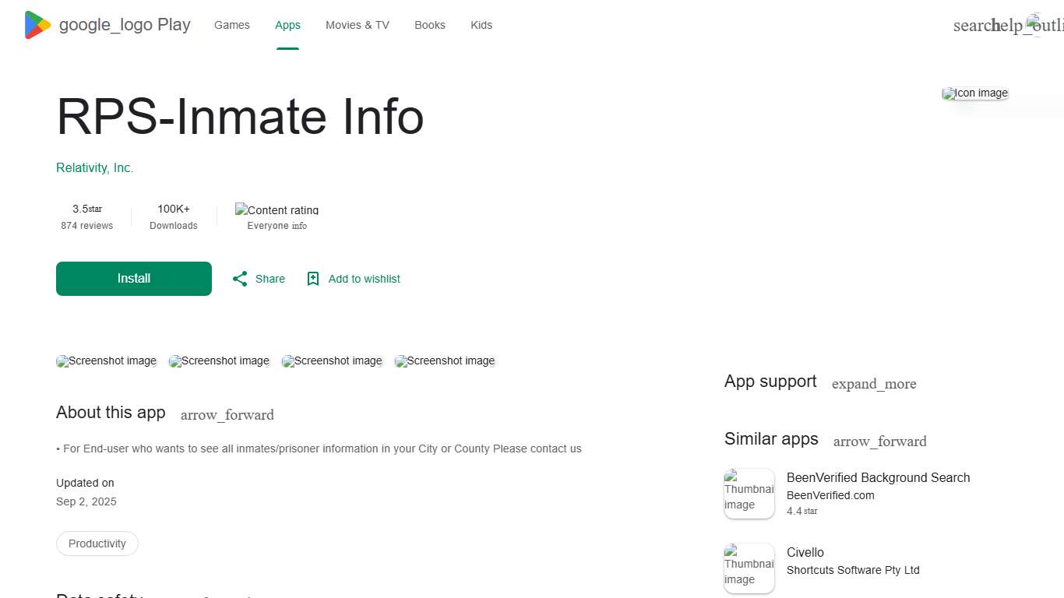
Task: Open the Relativity, Inc. developer link
Action: coord(95,168)
